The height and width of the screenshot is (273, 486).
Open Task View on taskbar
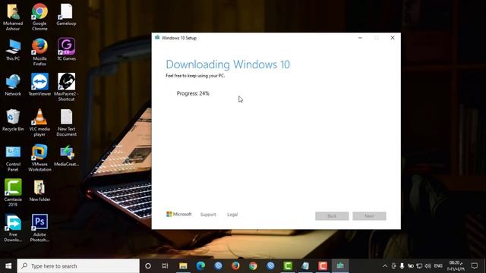click(x=166, y=266)
